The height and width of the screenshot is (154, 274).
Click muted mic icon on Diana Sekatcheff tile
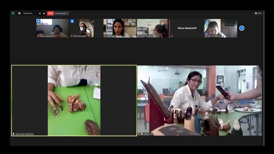(x=172, y=36)
